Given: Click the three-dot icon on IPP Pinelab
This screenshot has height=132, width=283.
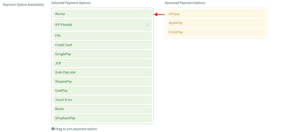Looking at the screenshot, I should coord(147,25).
